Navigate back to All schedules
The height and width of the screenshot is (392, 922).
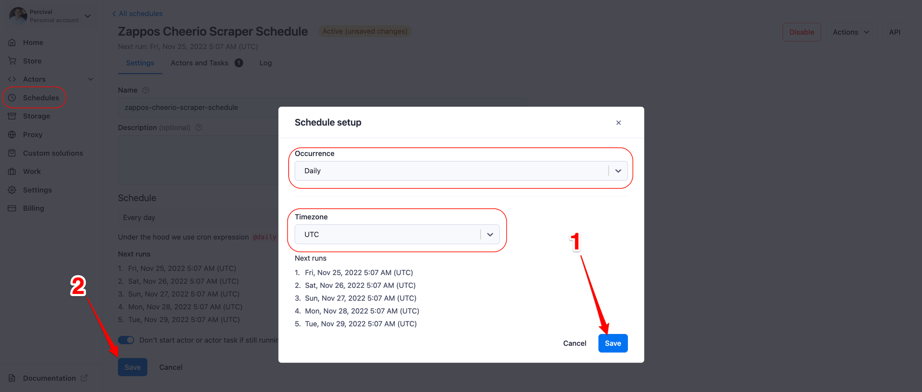[137, 13]
